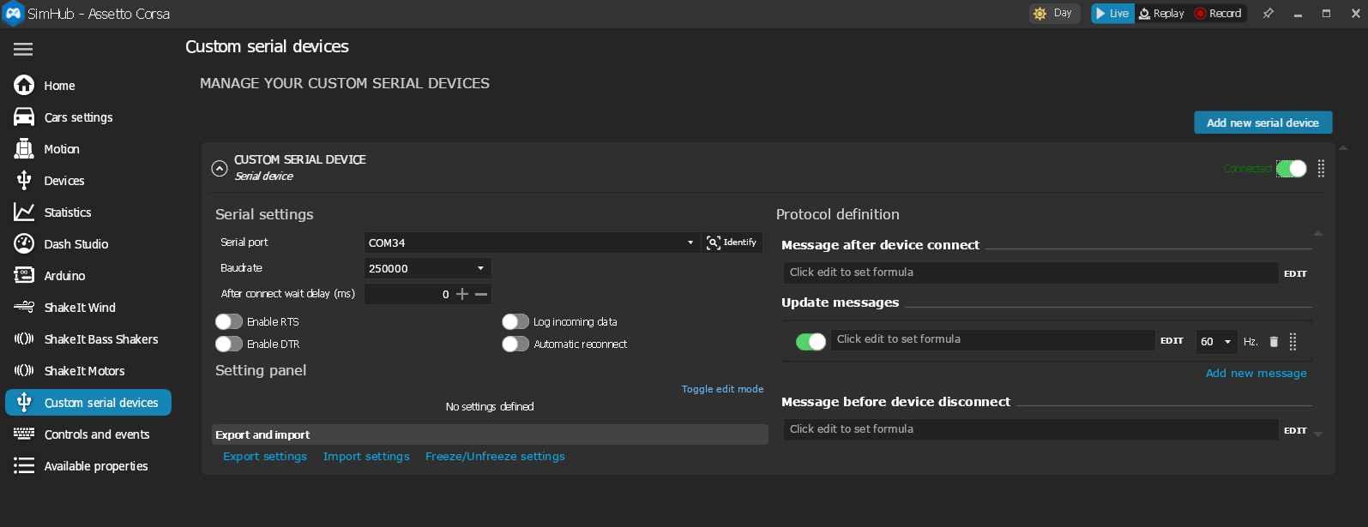Open the Serial port COM34 dropdown
Image resolution: width=1368 pixels, height=527 pixels.
pos(530,243)
